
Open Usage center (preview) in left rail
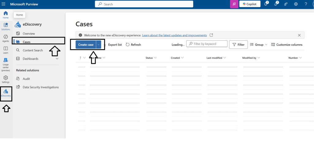pos(6,65)
